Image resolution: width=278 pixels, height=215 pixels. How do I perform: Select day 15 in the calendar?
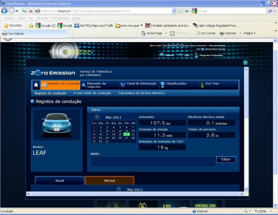(94, 134)
